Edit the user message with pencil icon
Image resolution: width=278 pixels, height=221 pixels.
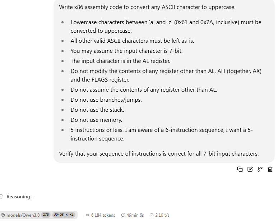(x=250, y=169)
